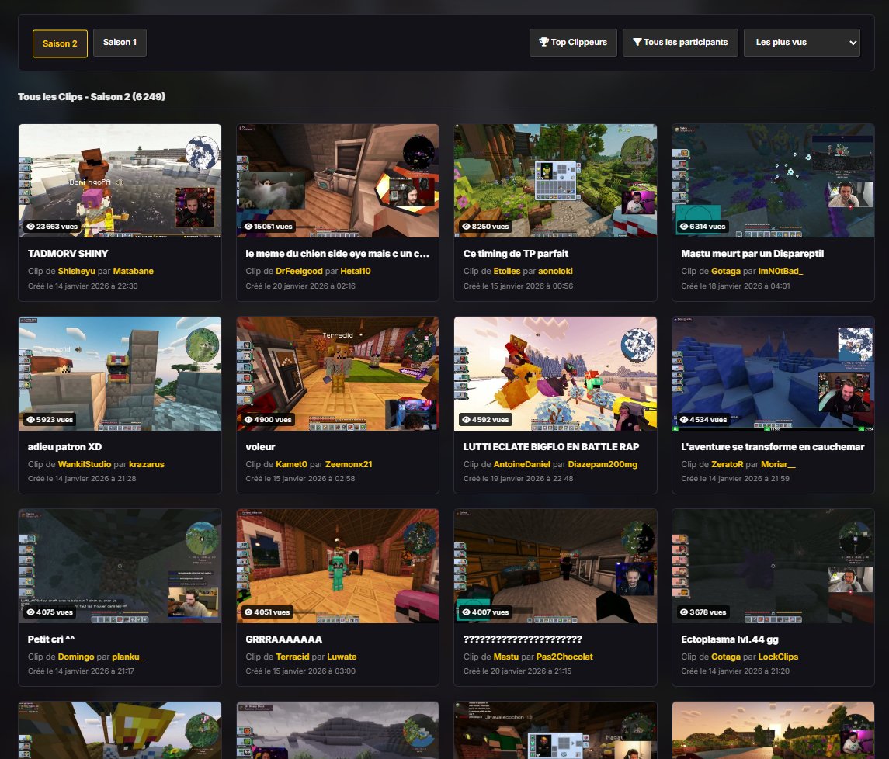The image size is (889, 759).
Task: Click the 15051 vues view badge
Action: pos(269,226)
